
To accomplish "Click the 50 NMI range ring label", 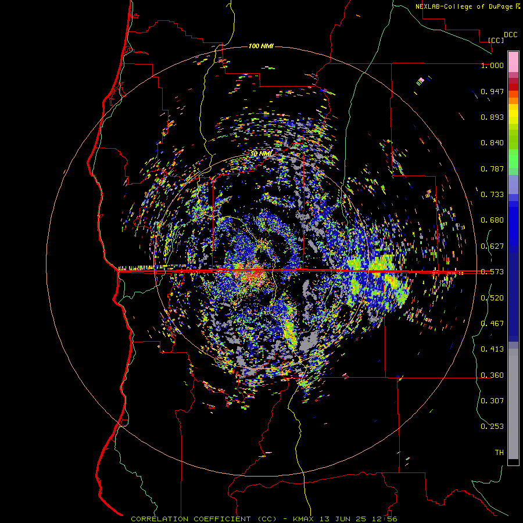I will click(261, 154).
